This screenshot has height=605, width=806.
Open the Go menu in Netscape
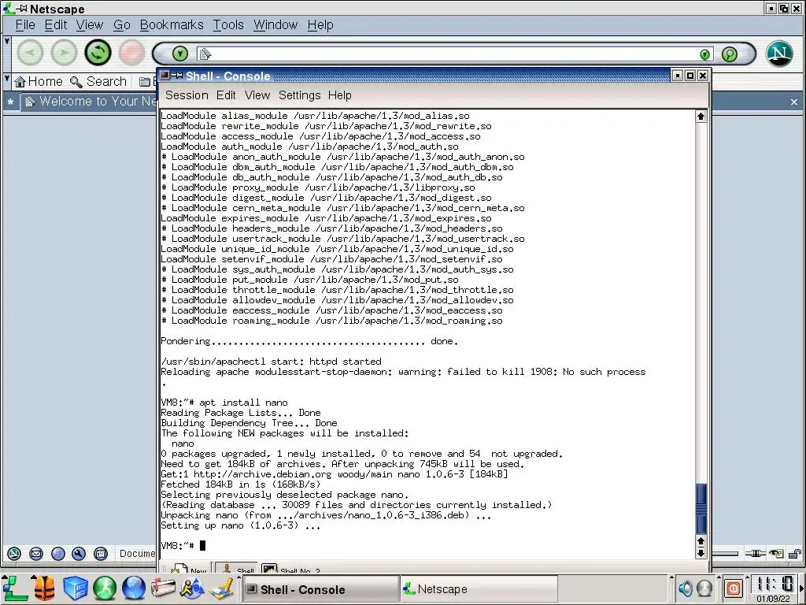tap(121, 24)
